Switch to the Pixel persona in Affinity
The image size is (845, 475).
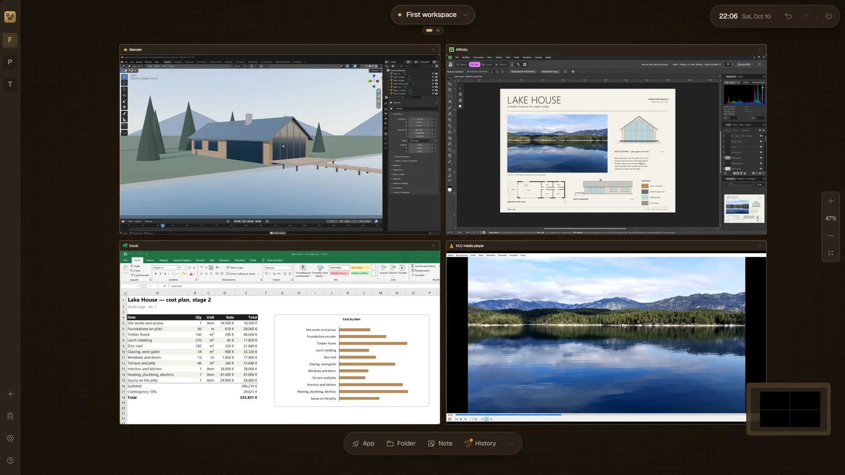click(474, 65)
